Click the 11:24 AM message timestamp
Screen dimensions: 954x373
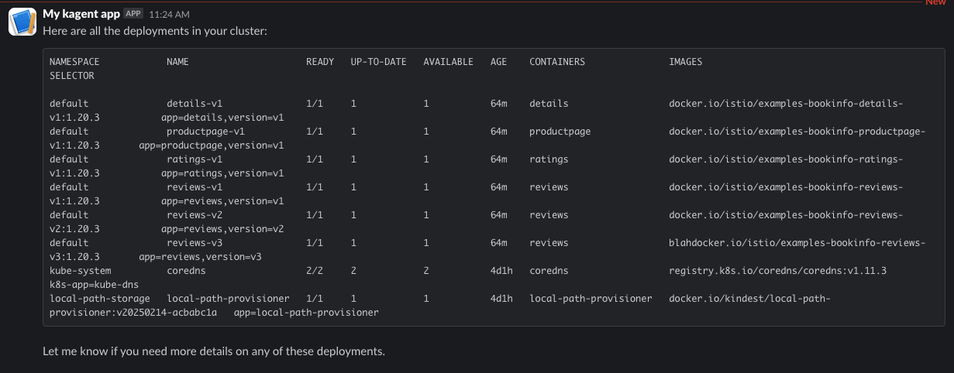[169, 15]
